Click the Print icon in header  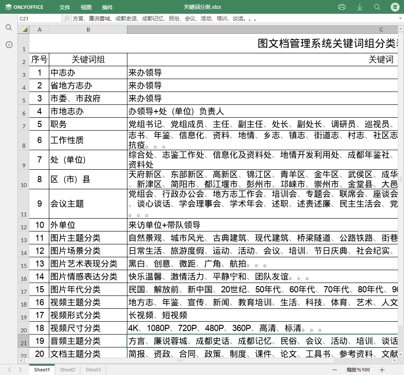342,7
